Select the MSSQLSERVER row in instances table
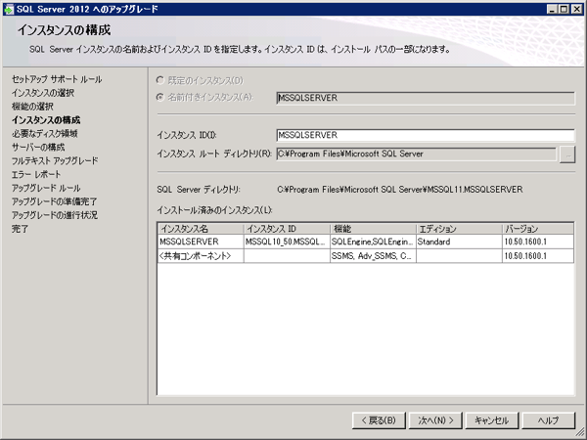Image resolution: width=587 pixels, height=440 pixels. [x=366, y=242]
